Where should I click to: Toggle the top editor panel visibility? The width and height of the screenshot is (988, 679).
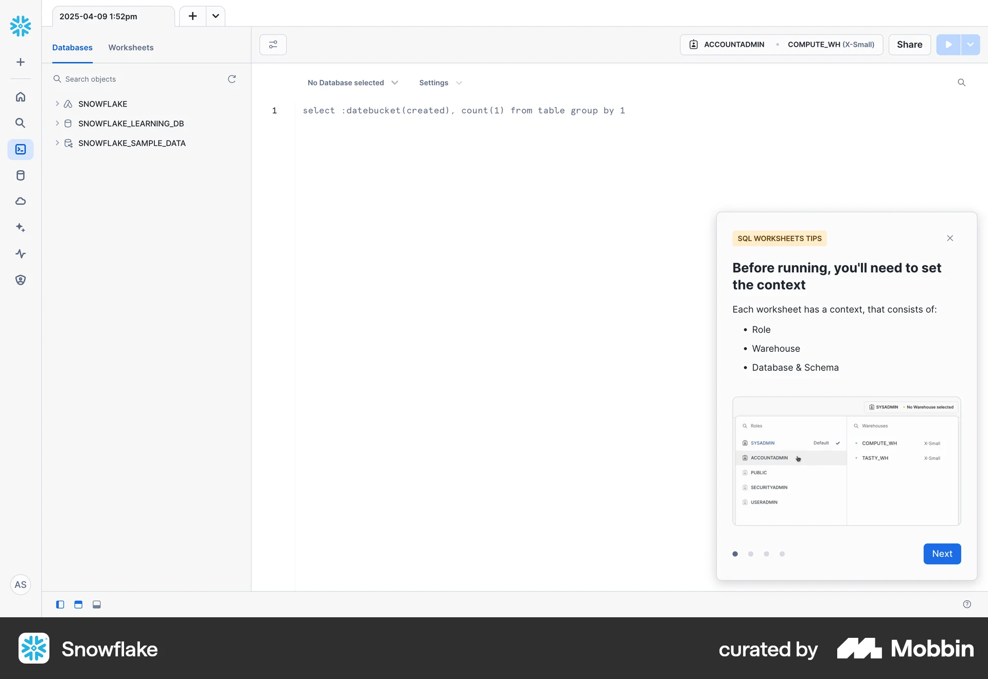coord(78,604)
